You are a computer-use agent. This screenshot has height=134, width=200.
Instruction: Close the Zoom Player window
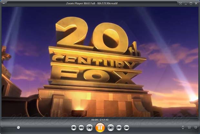[196, 4]
